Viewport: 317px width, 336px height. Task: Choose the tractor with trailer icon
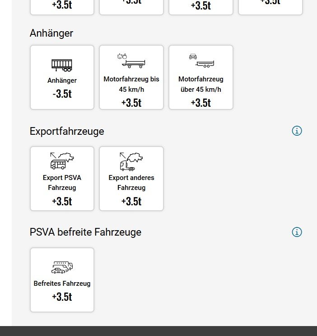click(x=131, y=61)
